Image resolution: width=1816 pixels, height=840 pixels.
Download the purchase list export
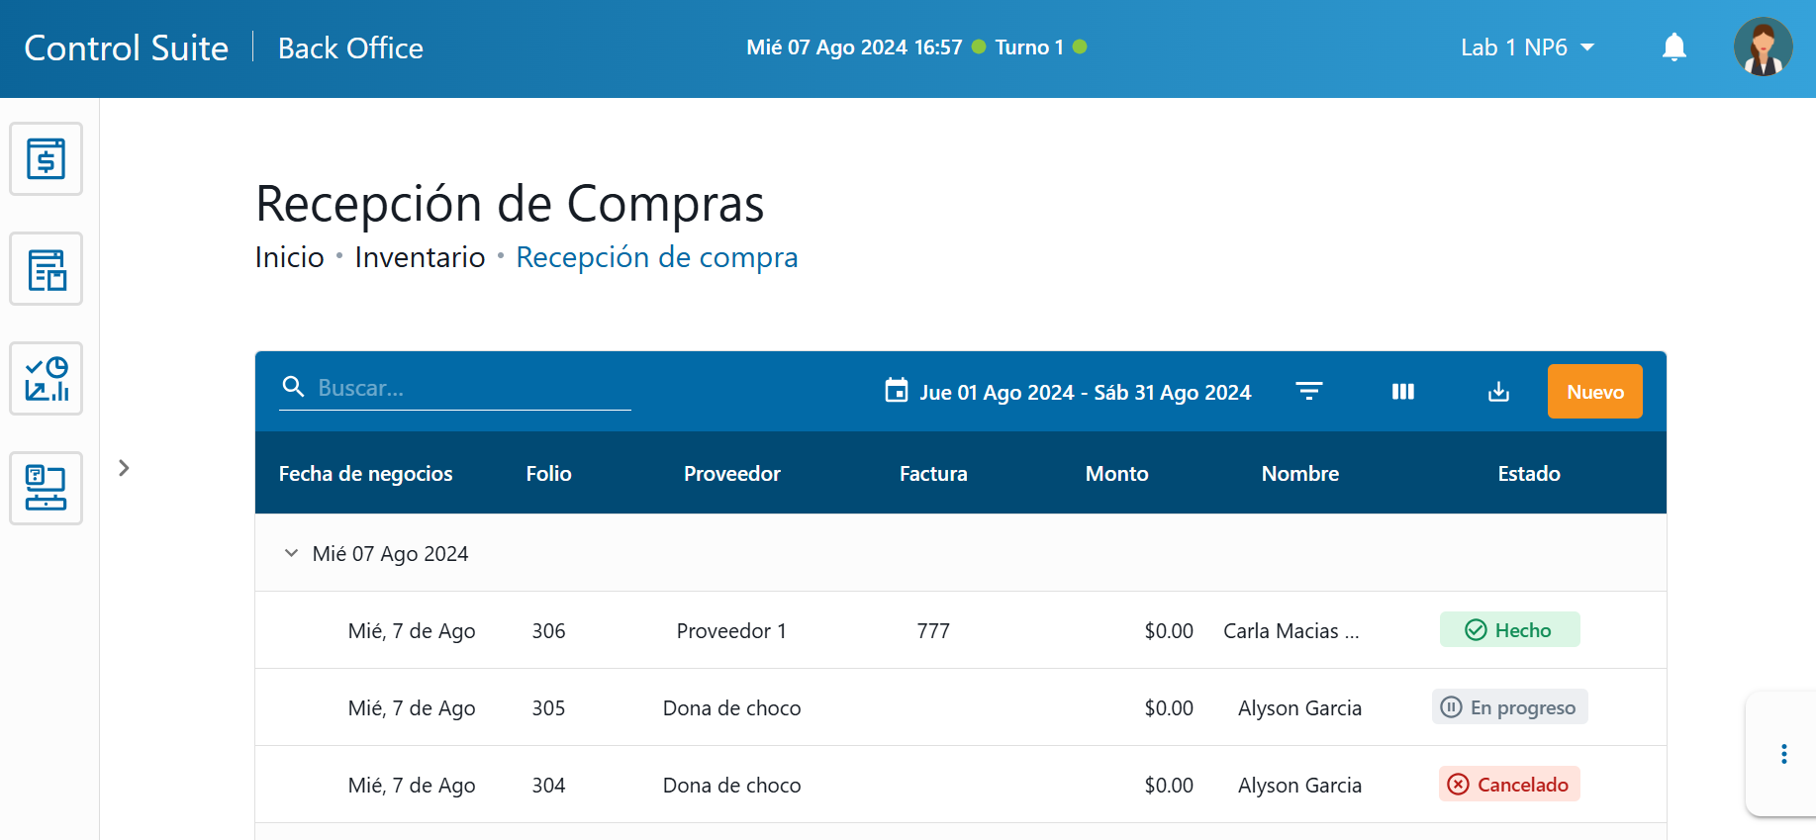(x=1498, y=392)
